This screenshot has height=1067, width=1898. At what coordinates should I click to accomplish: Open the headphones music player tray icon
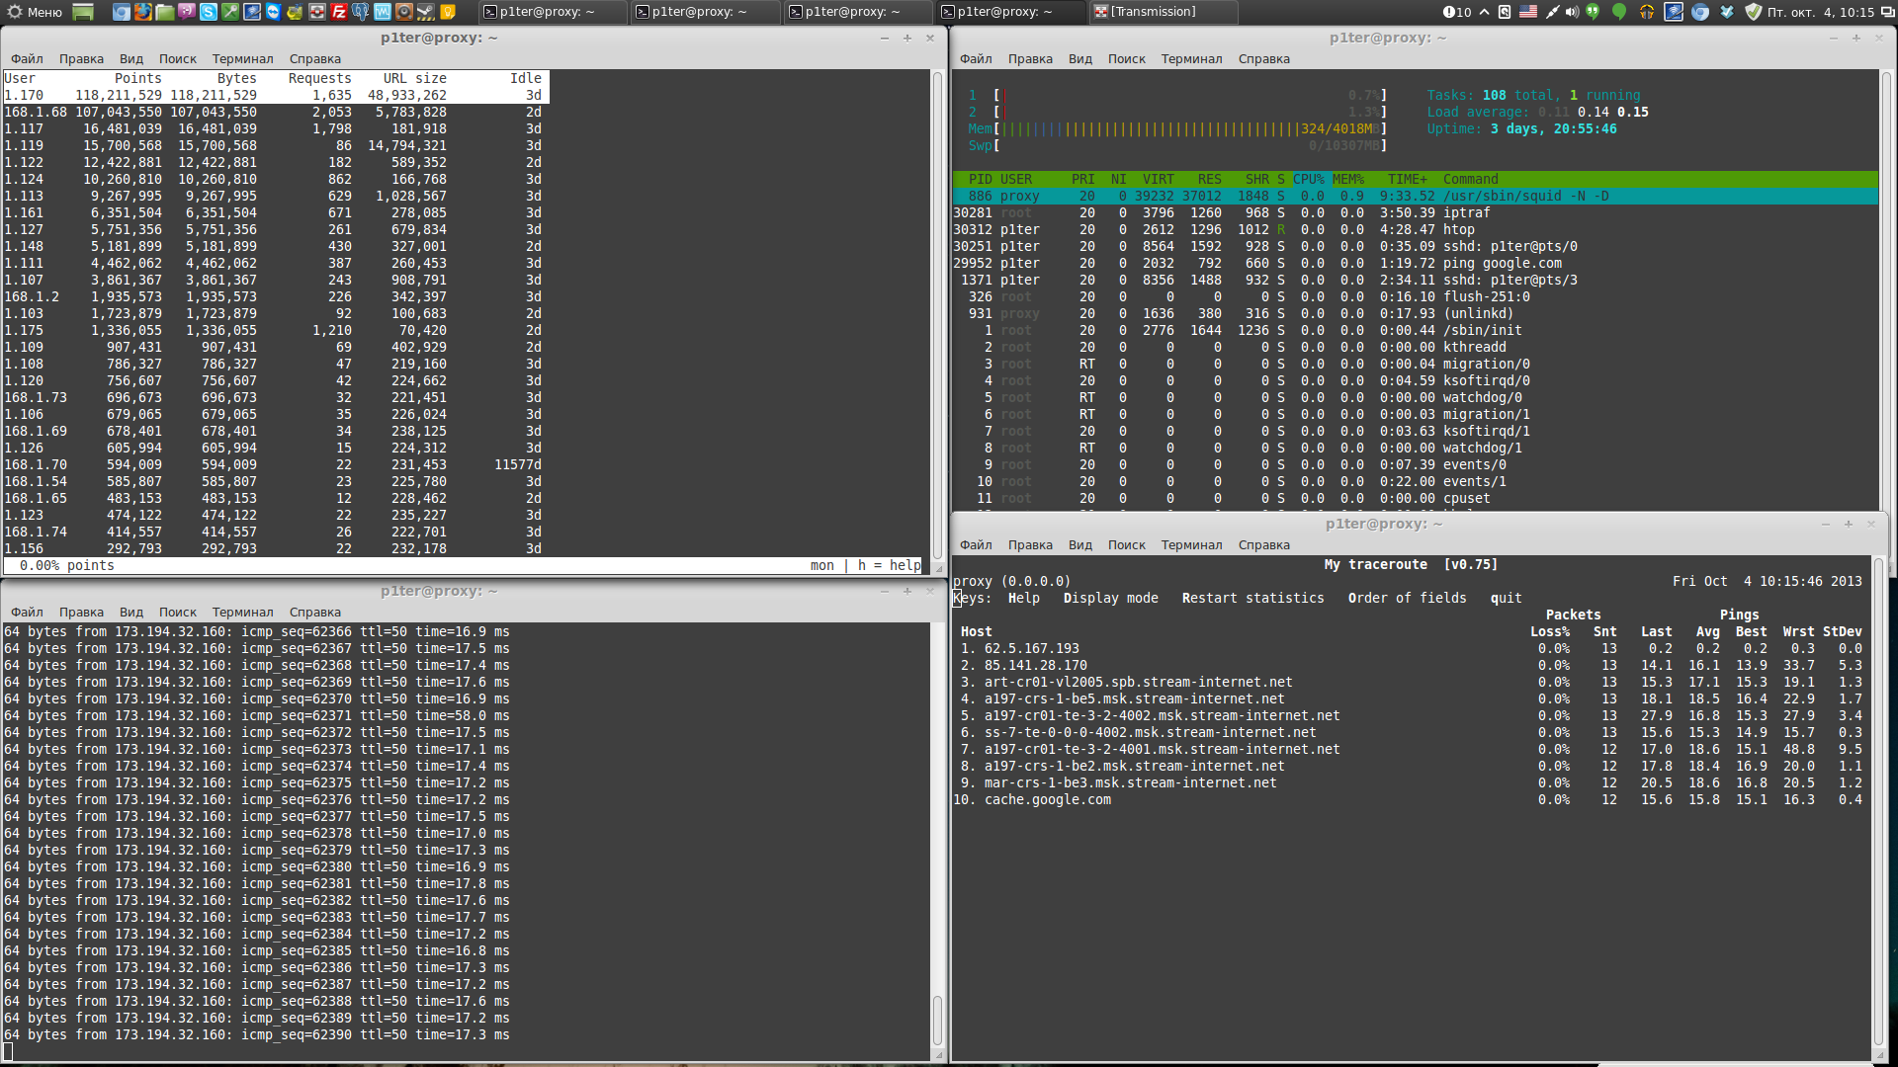tap(1647, 12)
